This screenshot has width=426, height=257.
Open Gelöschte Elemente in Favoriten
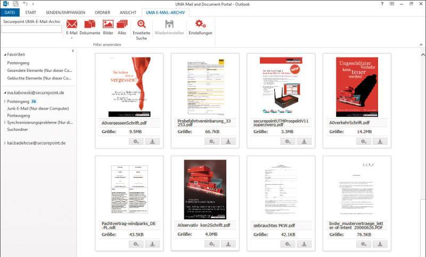39,78
